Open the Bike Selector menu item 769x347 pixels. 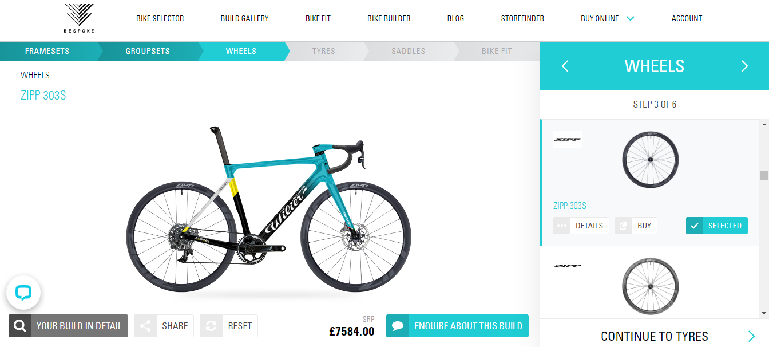click(x=160, y=18)
